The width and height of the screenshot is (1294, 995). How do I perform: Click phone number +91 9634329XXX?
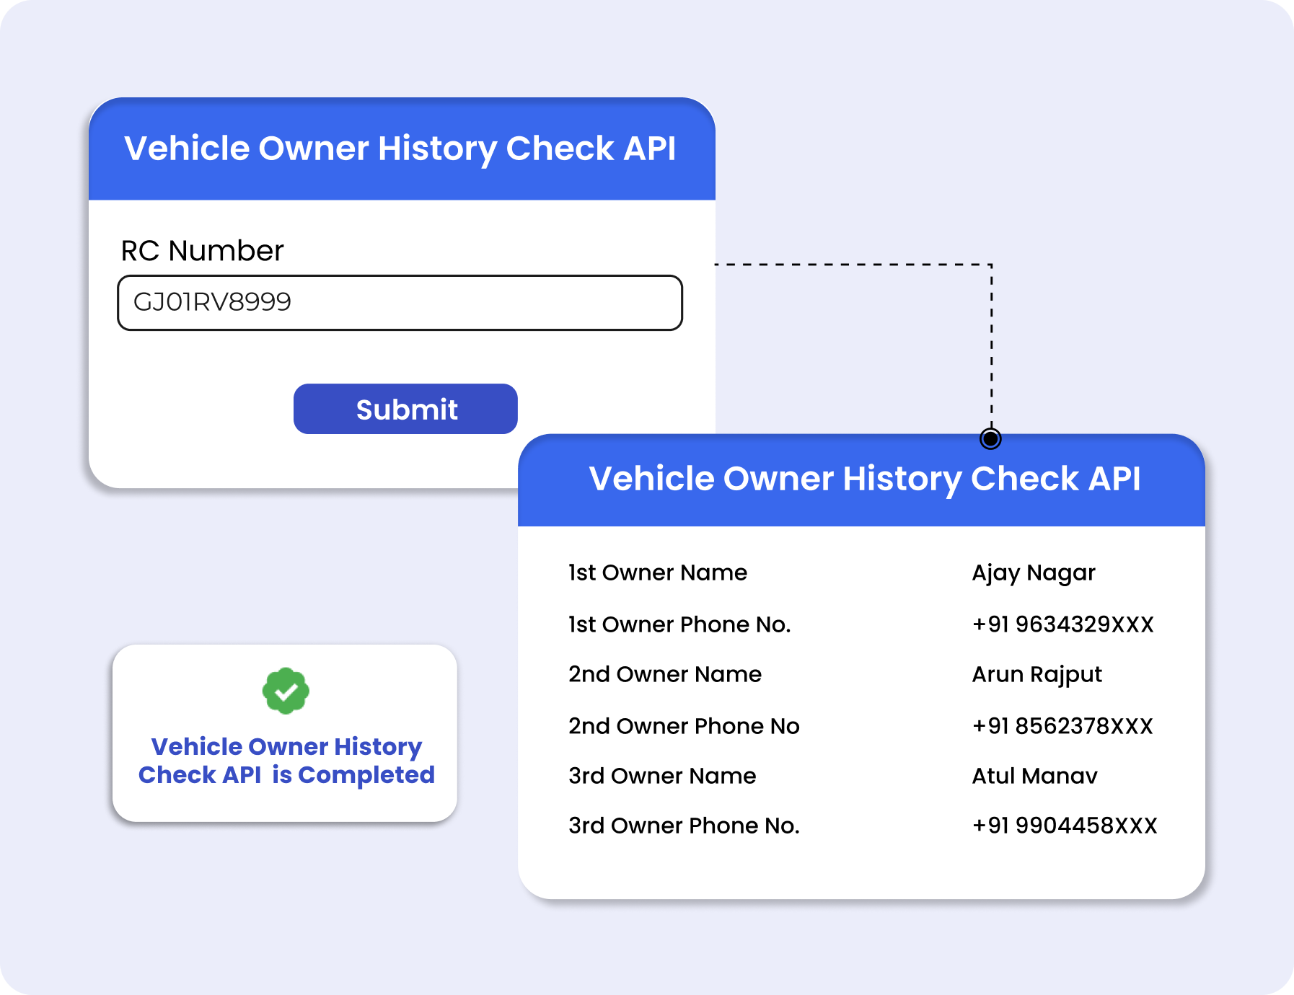pyautogui.click(x=1062, y=624)
